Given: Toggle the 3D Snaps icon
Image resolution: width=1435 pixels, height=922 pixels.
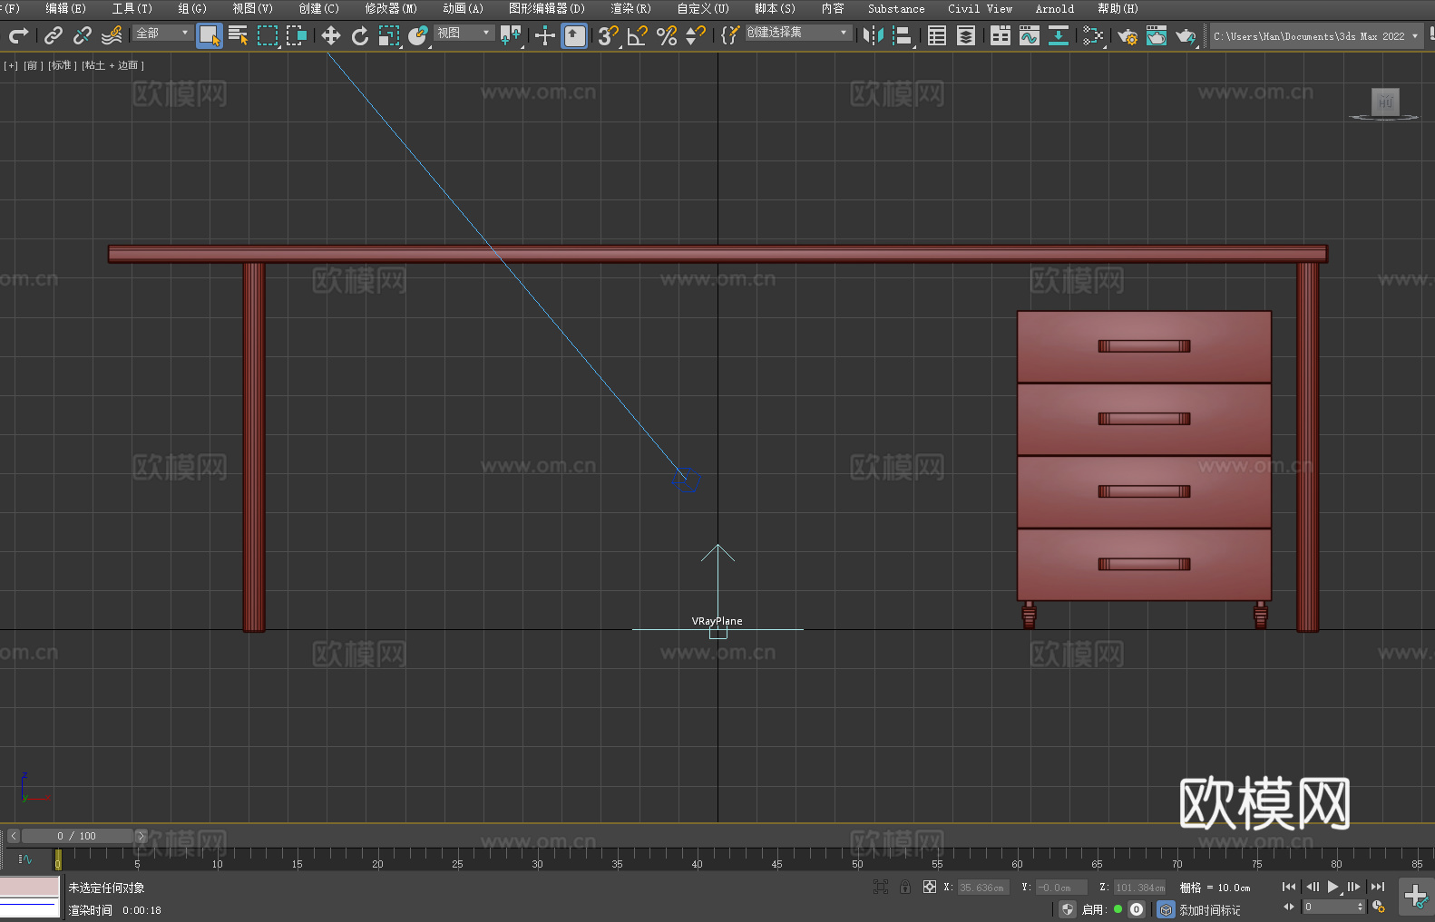Looking at the screenshot, I should click(x=609, y=35).
